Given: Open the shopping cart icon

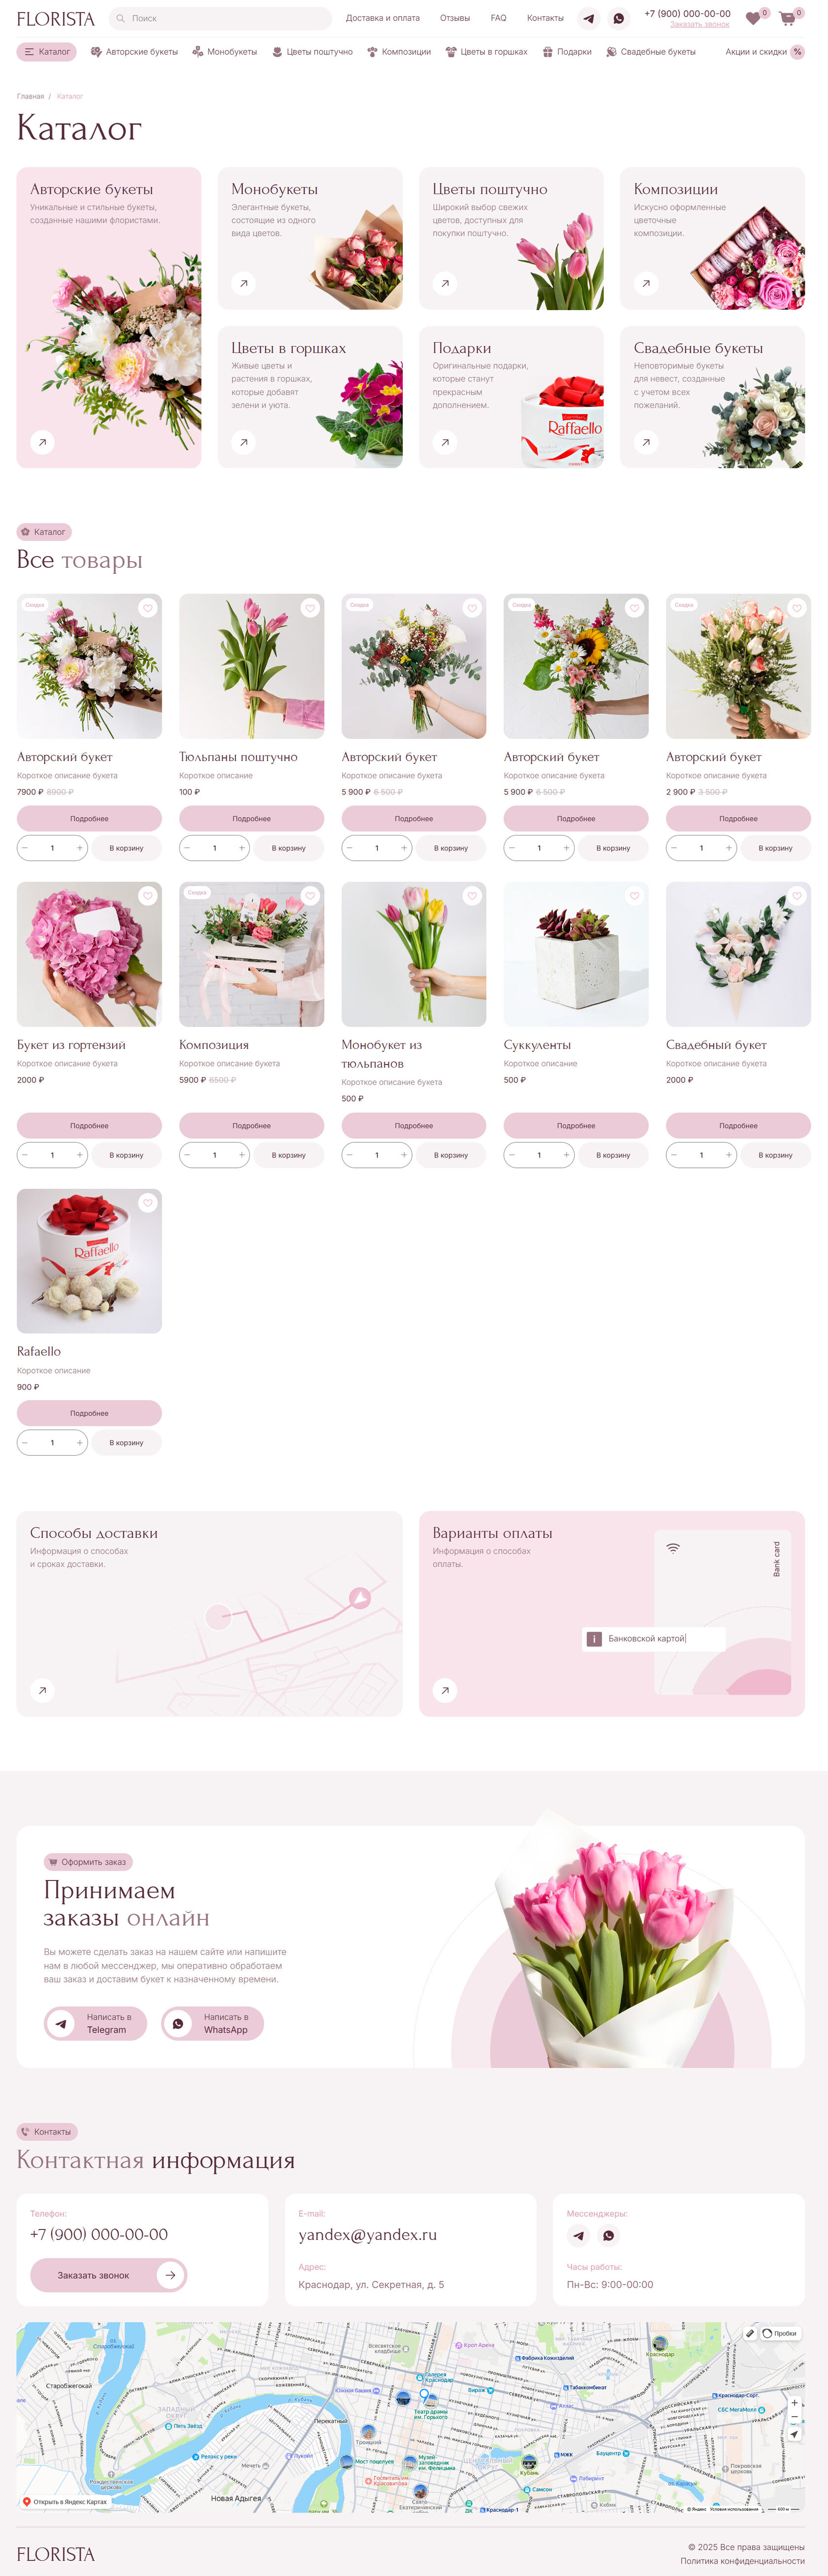Looking at the screenshot, I should [x=787, y=18].
